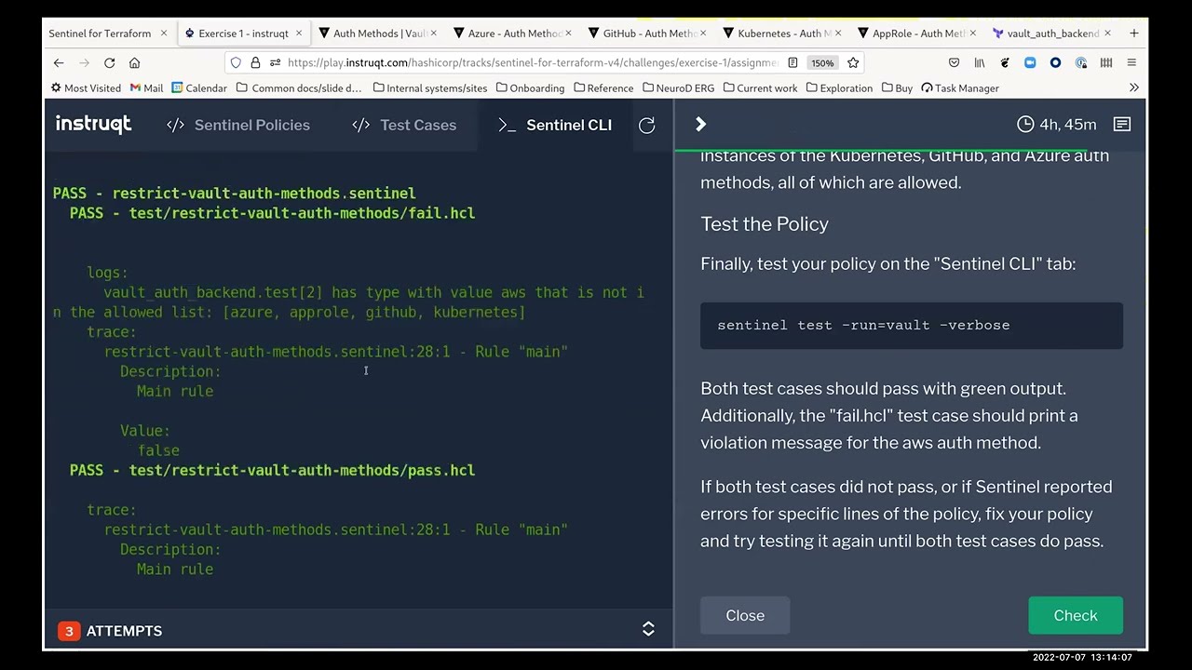Switch to Sentinel for Terraform browser tab
This screenshot has height=670, width=1192.
(100, 33)
